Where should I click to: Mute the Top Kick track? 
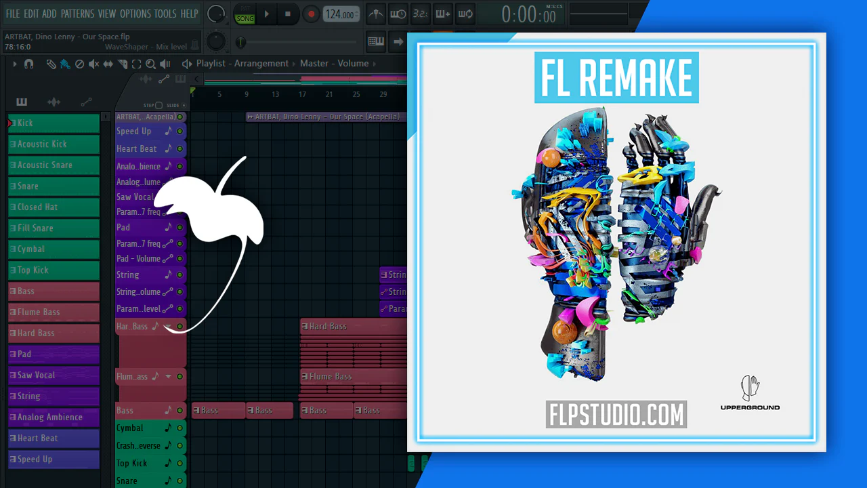click(179, 464)
